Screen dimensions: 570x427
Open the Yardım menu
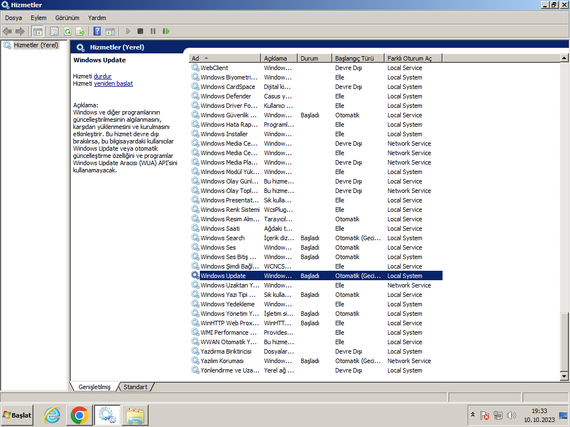[97, 18]
